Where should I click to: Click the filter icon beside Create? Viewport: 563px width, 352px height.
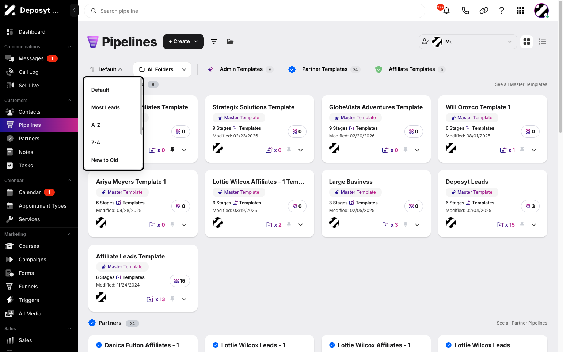click(214, 42)
